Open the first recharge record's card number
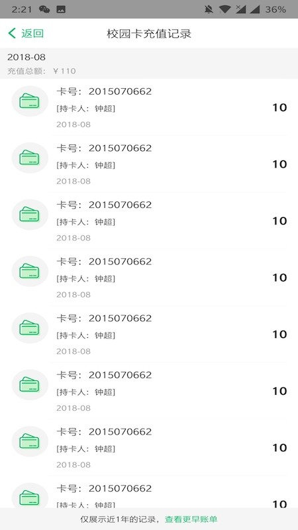The image size is (298, 530). [104, 91]
